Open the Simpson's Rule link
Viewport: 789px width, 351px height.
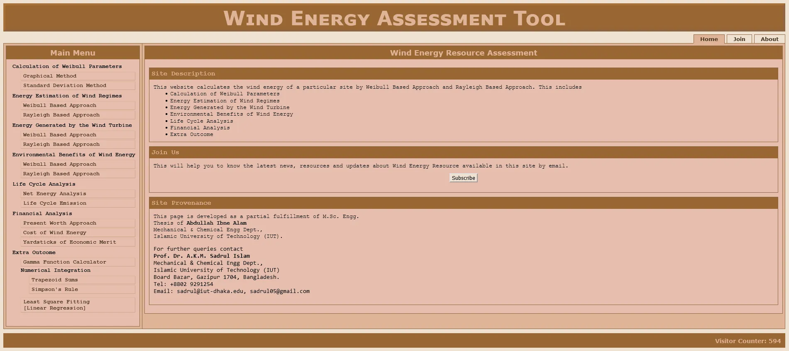click(x=55, y=289)
